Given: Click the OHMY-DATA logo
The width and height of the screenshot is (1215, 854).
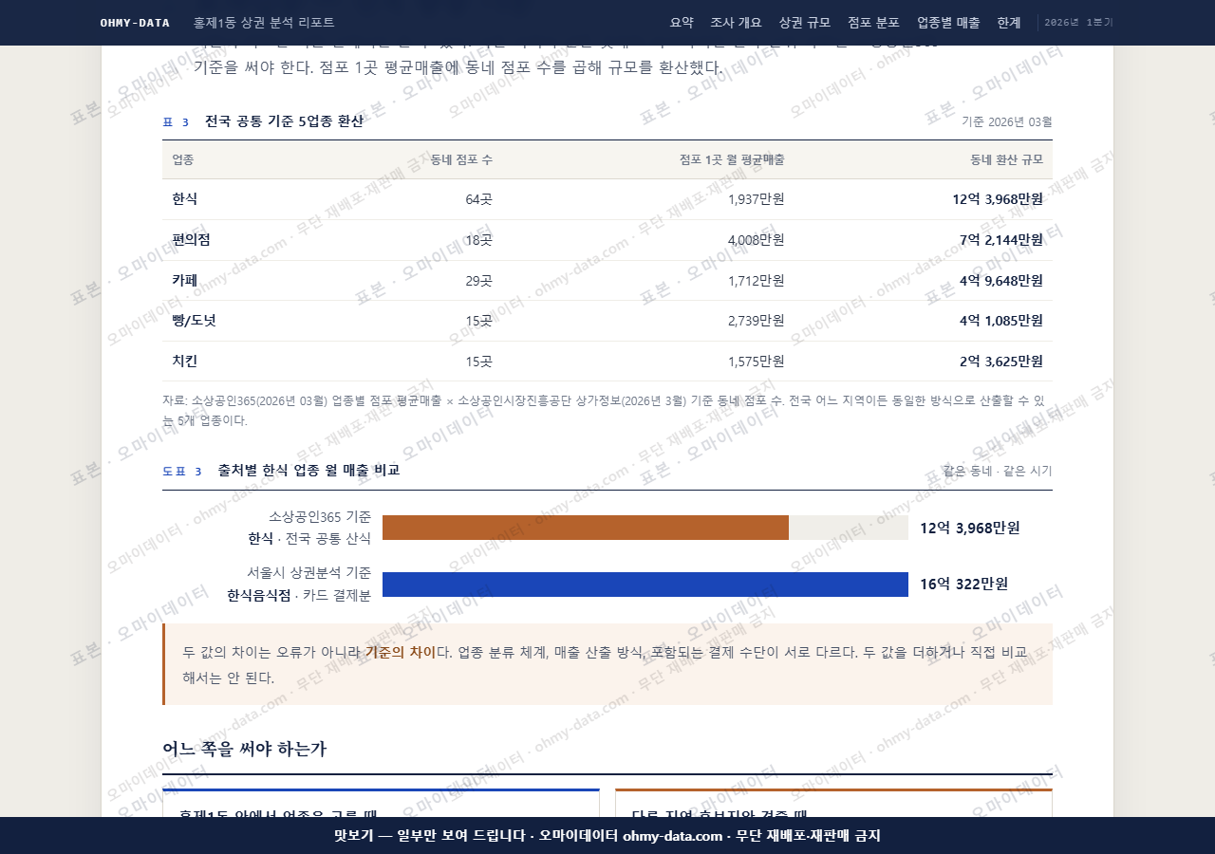Looking at the screenshot, I should click(135, 23).
